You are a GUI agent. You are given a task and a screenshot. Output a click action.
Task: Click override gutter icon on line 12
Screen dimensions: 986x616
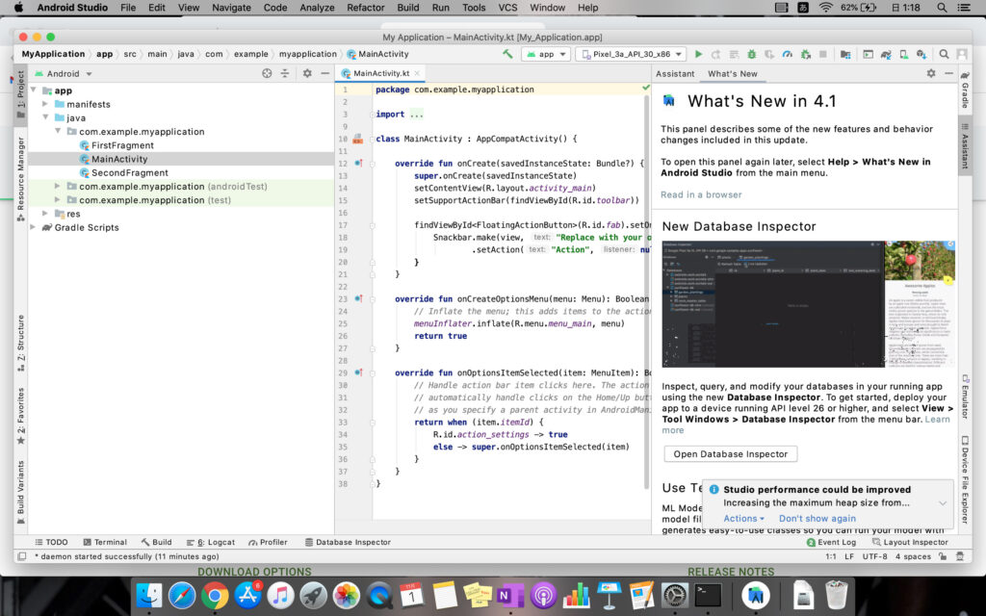[358, 164]
